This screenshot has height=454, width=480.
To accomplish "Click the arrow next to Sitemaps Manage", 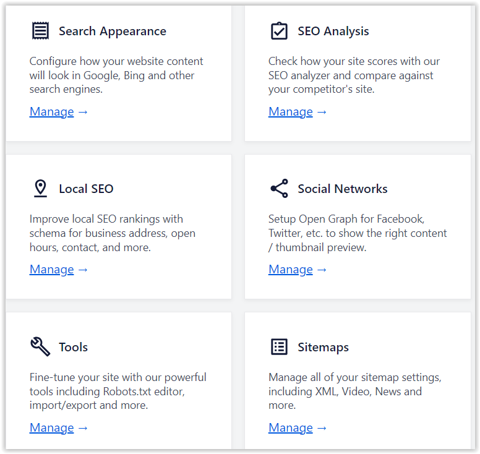I will (x=322, y=428).
